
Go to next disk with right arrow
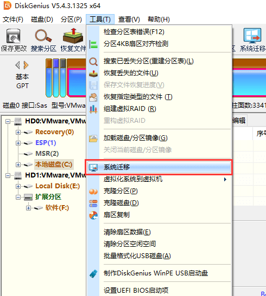26,65
